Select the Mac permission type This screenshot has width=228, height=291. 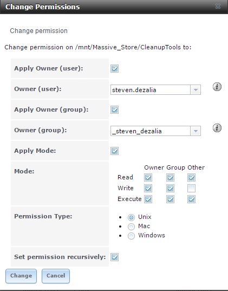[131, 227]
